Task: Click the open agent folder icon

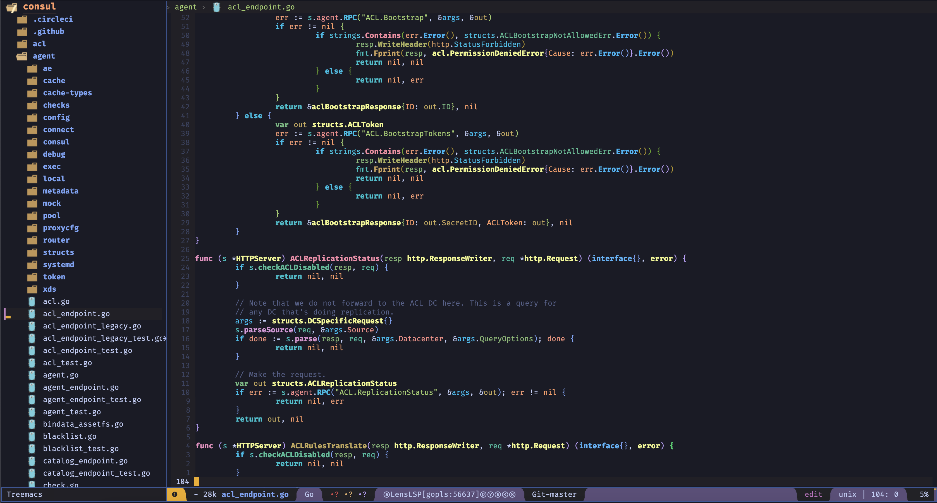Action: (x=22, y=56)
